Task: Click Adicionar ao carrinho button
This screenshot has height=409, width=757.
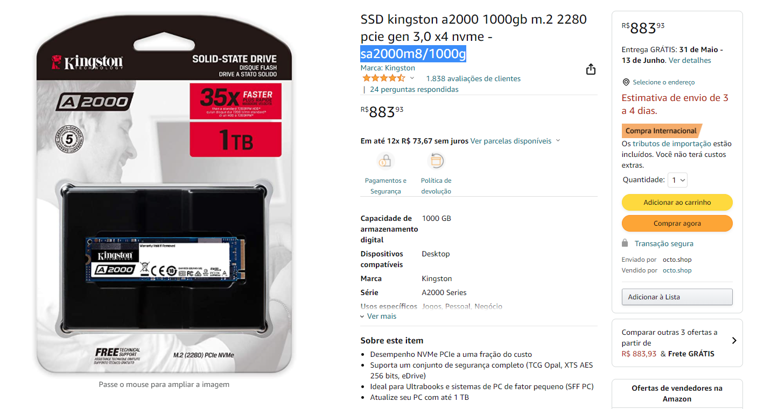Action: click(677, 202)
